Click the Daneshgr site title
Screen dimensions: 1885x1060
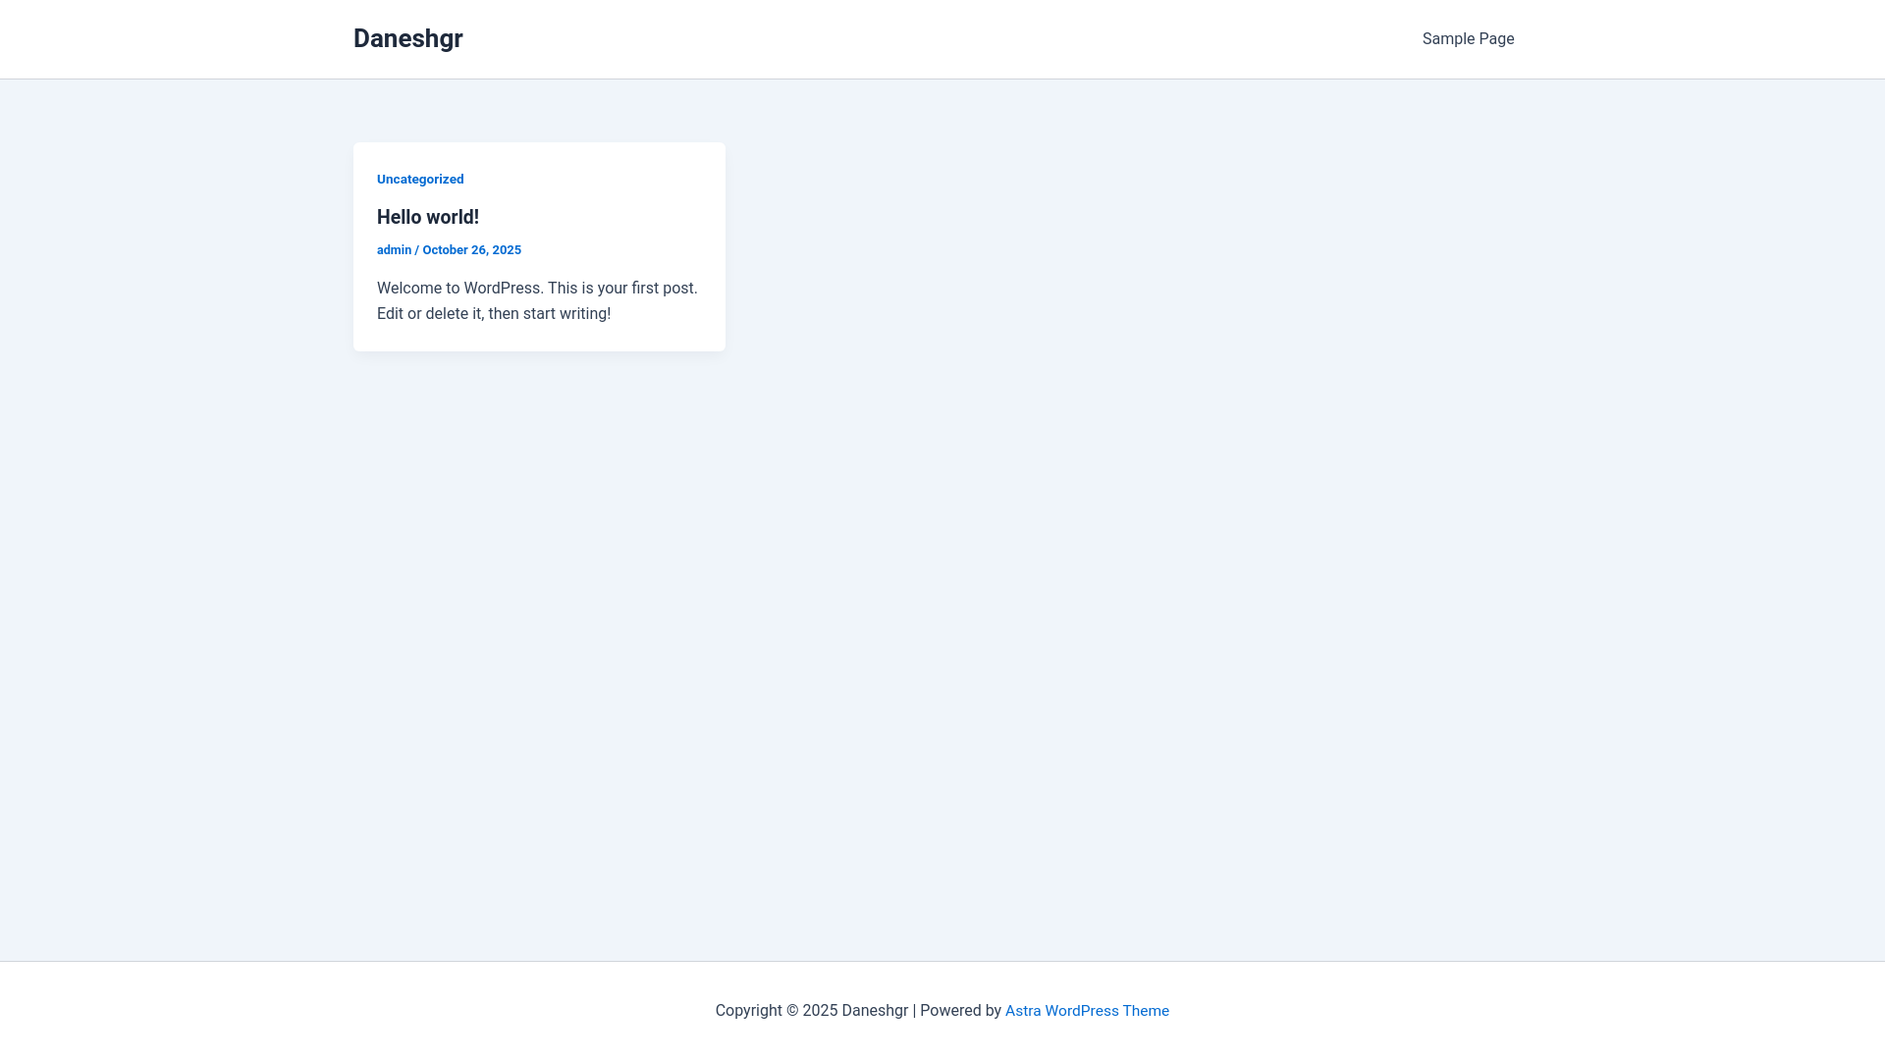click(407, 38)
